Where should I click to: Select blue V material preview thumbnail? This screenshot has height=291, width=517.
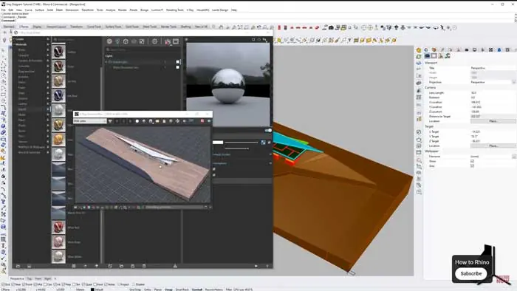click(x=58, y=95)
